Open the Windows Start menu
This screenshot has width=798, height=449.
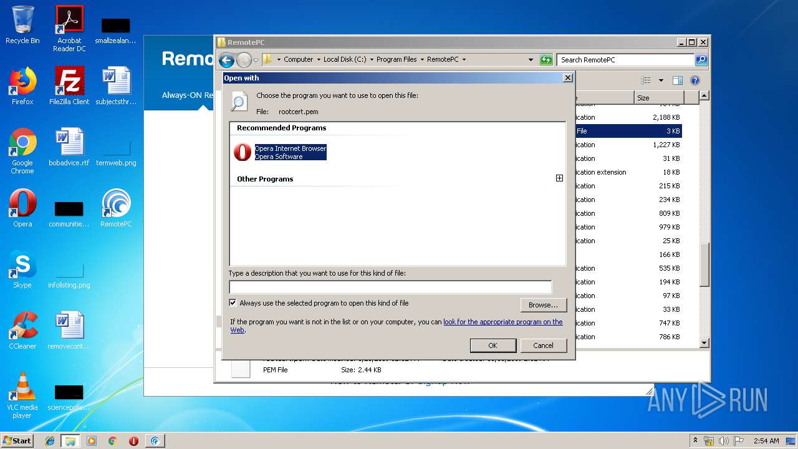(x=17, y=440)
